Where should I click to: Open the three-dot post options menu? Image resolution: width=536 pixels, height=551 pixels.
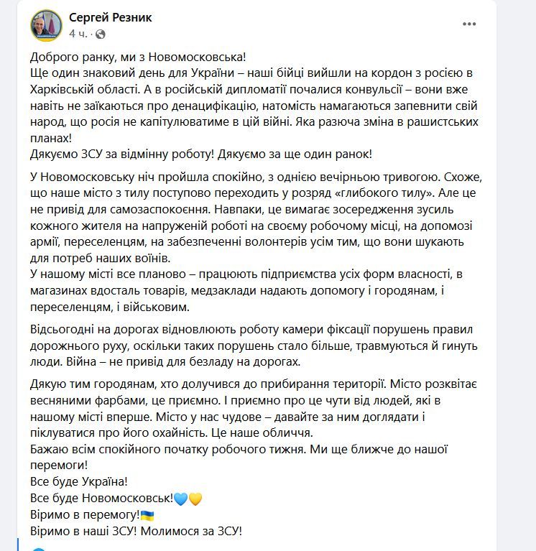(469, 24)
